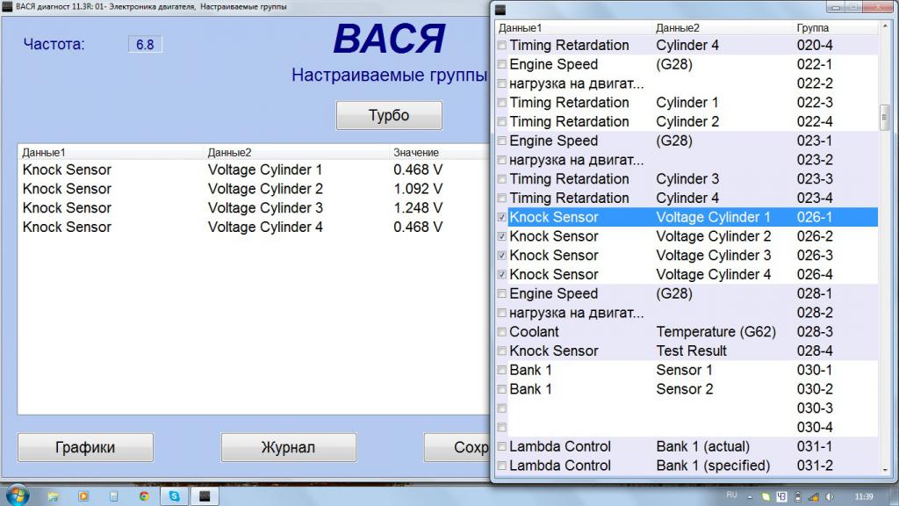The height and width of the screenshot is (506, 899).
Task: Uncheck Knock Sensor Voltage Cylinder 2 026-2
Action: tap(501, 236)
